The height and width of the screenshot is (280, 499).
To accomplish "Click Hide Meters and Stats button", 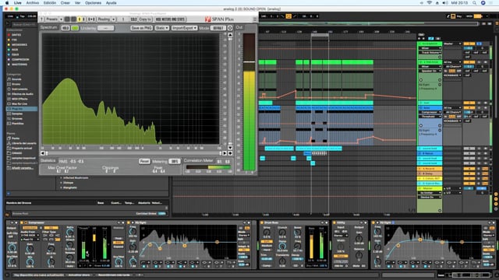I will pyautogui.click(x=170, y=19).
